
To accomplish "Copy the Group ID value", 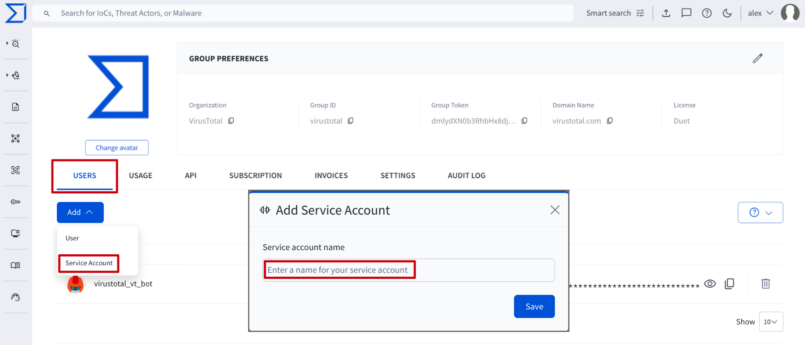I will point(351,121).
